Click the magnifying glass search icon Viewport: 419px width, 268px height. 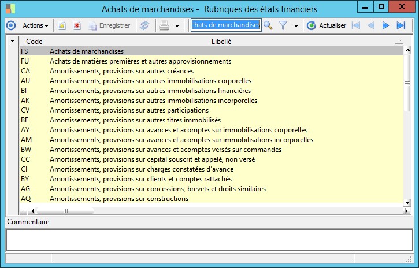pos(268,25)
